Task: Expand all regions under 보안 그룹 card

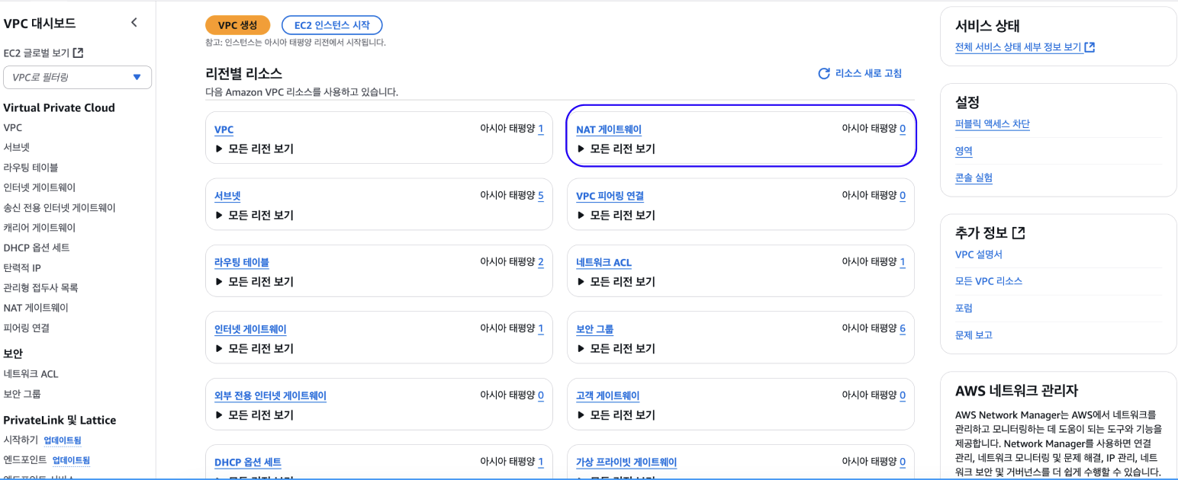Action: click(x=581, y=349)
